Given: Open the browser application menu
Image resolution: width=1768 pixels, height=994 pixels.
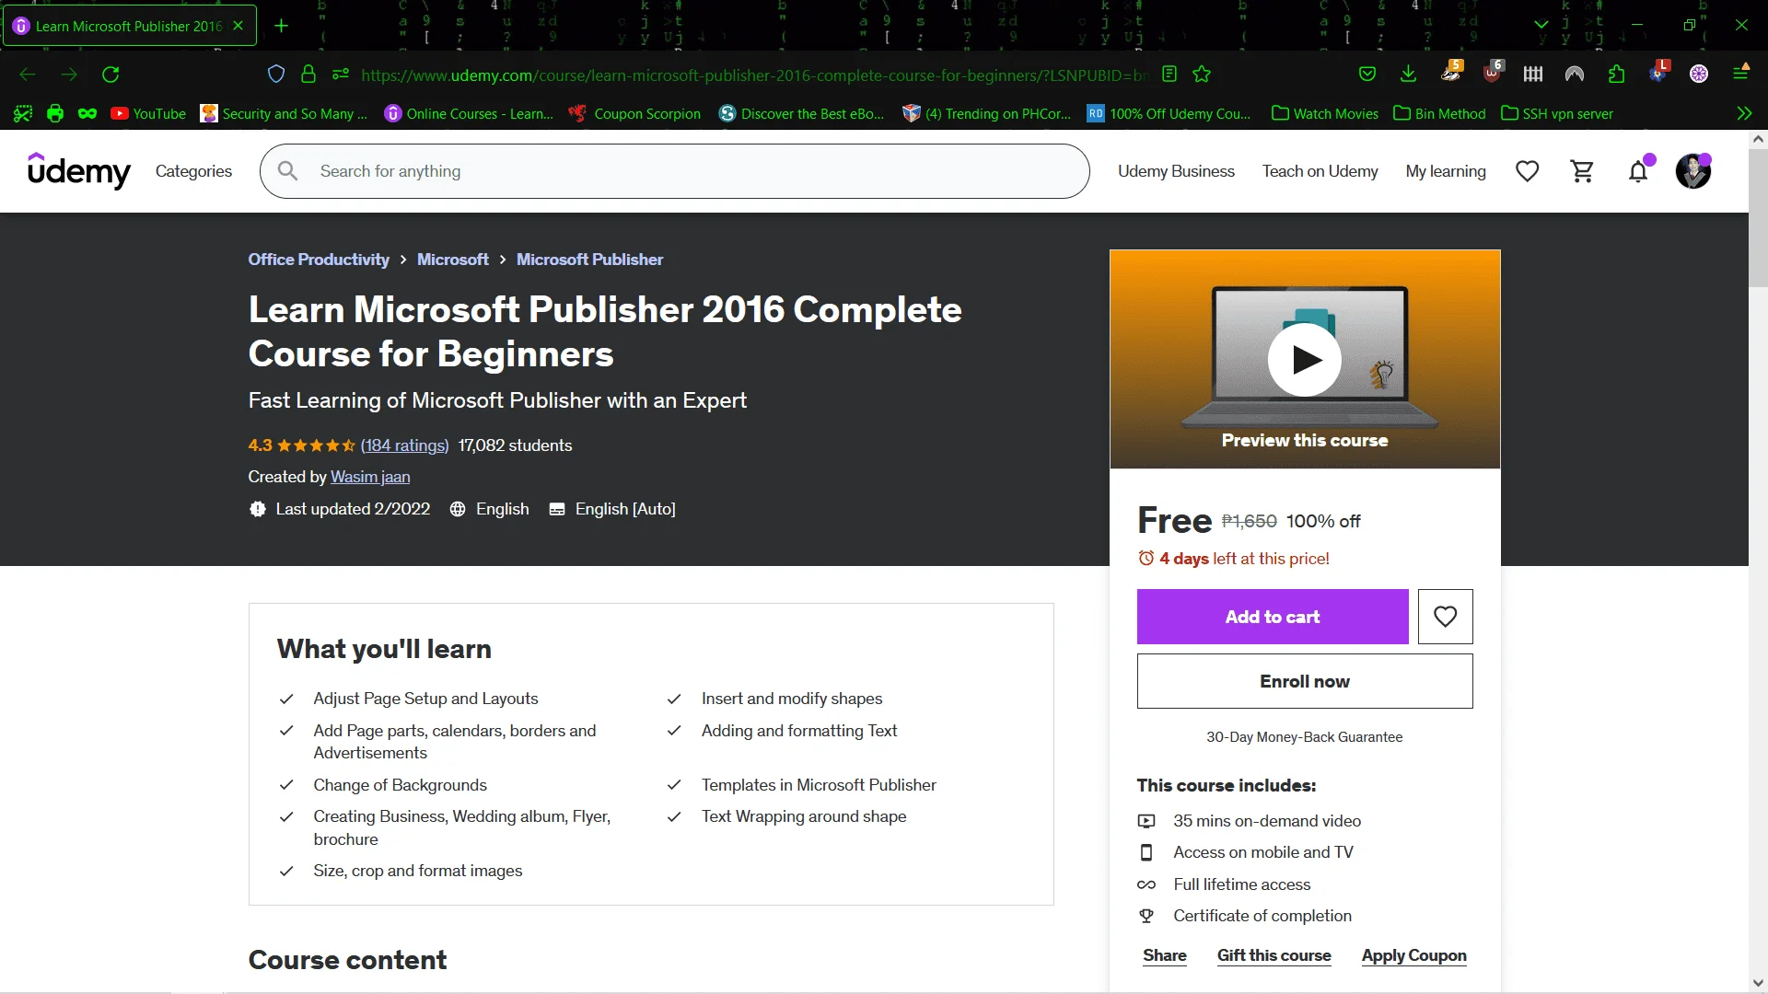Looking at the screenshot, I should click(1740, 75).
